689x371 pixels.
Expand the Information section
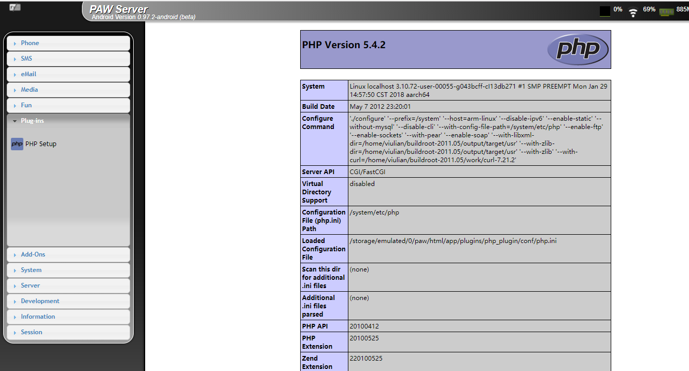(x=38, y=316)
